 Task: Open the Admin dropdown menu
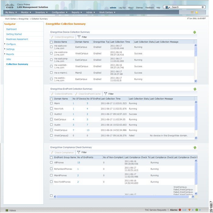pos(90,12)
